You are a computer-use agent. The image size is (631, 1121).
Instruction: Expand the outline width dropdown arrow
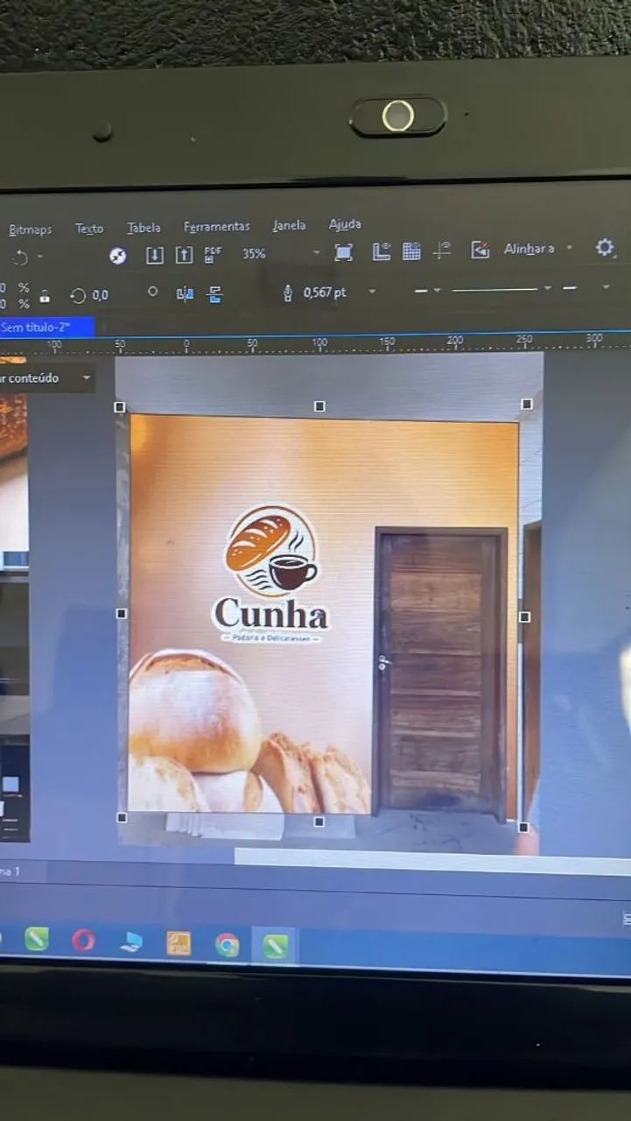371,292
